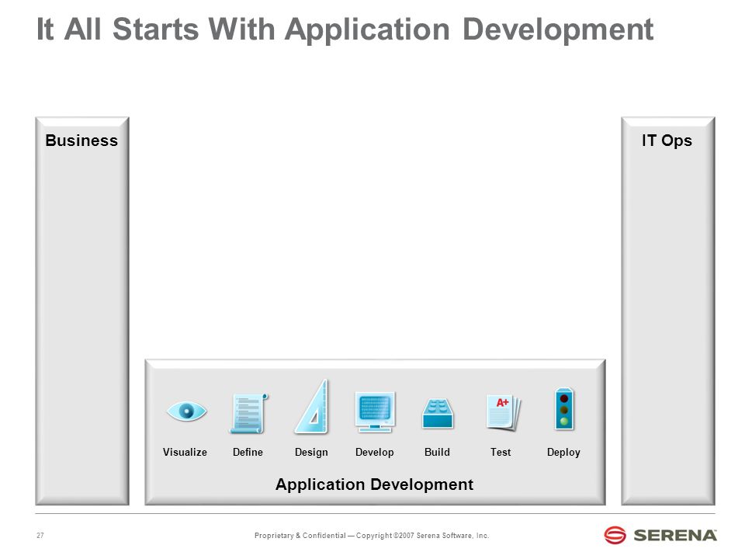Select the Business panel
The width and height of the screenshot is (745, 559).
click(x=82, y=311)
